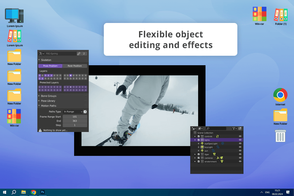Click the blue data icon beside eyeSpecLight
The image size is (294, 196).
[x=223, y=144]
